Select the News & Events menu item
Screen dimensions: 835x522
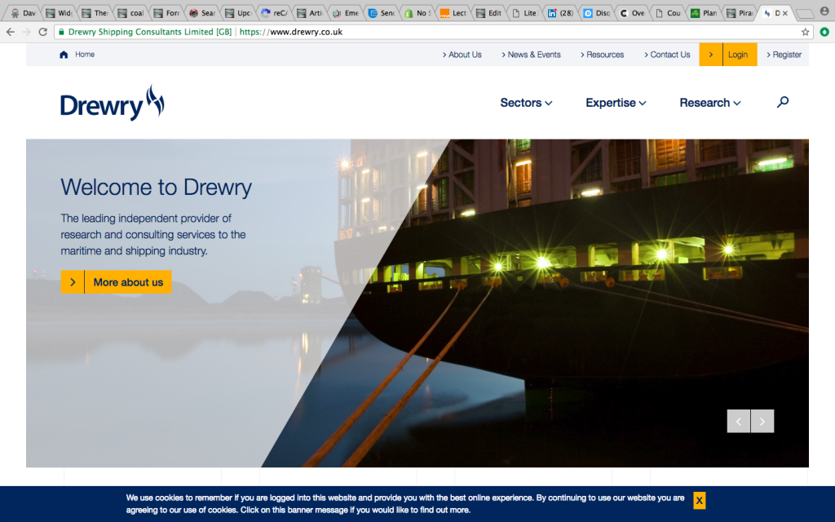click(533, 54)
